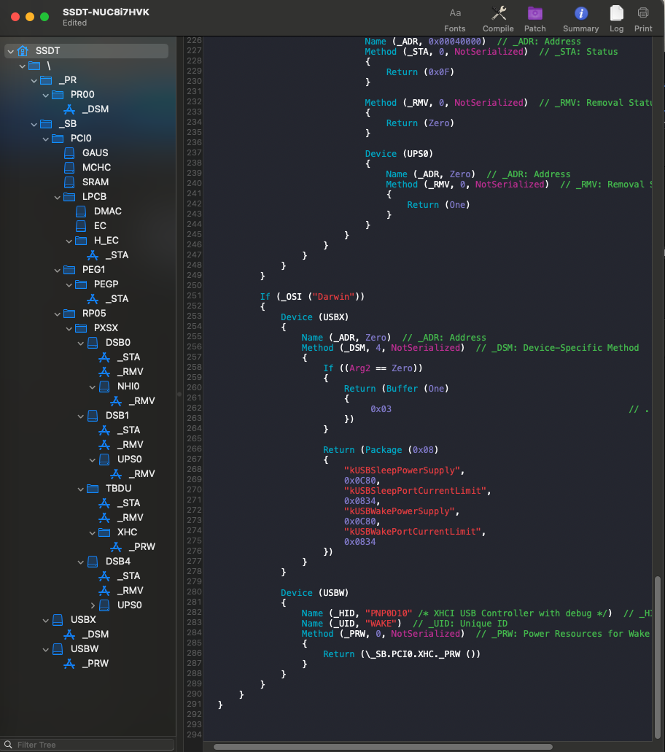Click the _DSM method icon under PR00
Image resolution: width=665 pixels, height=752 pixels.
pyautogui.click(x=69, y=109)
